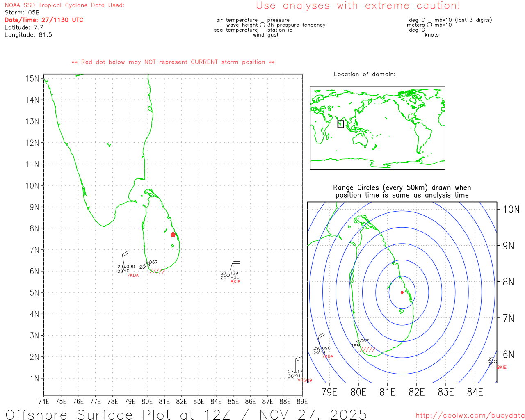Click the 'knots' legend label
Screen dimensions: 525x420
432,35
